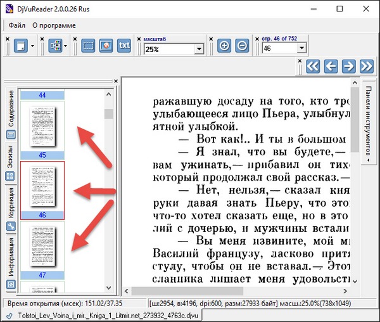Viewport: 380px width, 322px height.
Task: Close the page layout toolbar section
Action: pyautogui.click(x=8, y=39)
